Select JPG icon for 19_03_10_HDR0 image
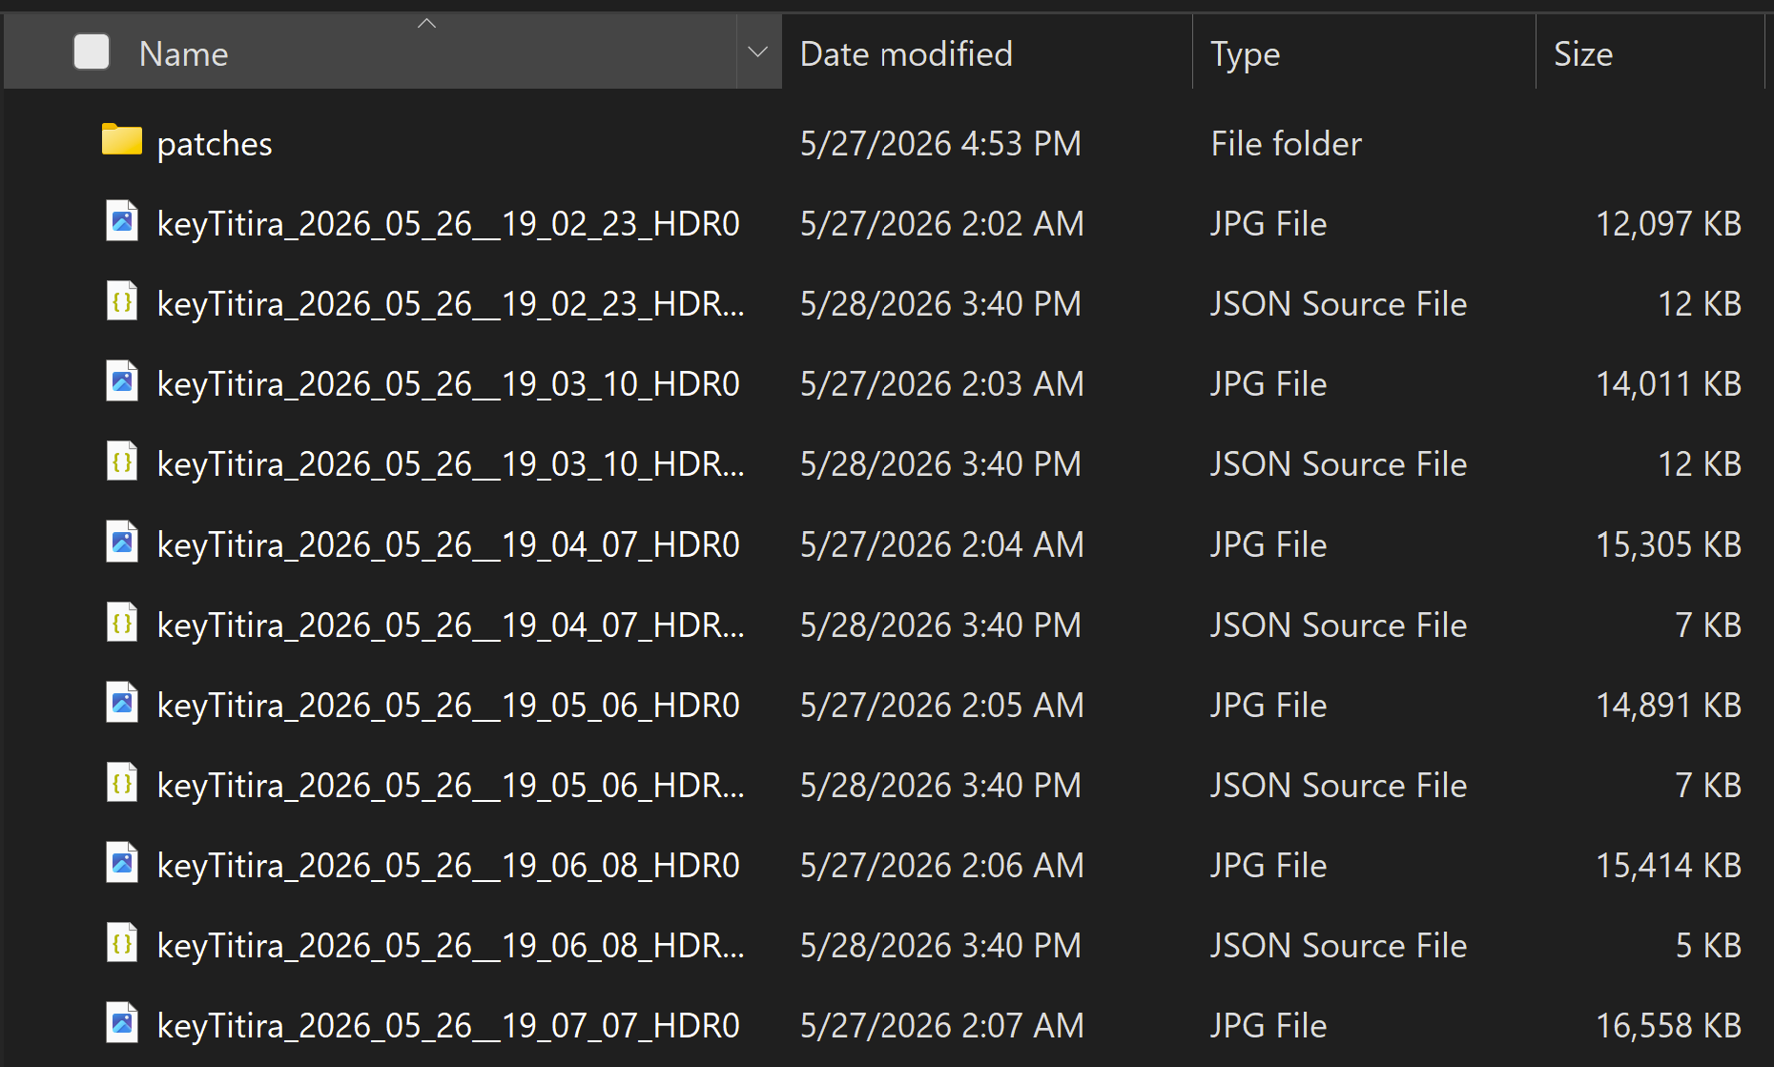Viewport: 1774px width, 1067px height. point(121,381)
